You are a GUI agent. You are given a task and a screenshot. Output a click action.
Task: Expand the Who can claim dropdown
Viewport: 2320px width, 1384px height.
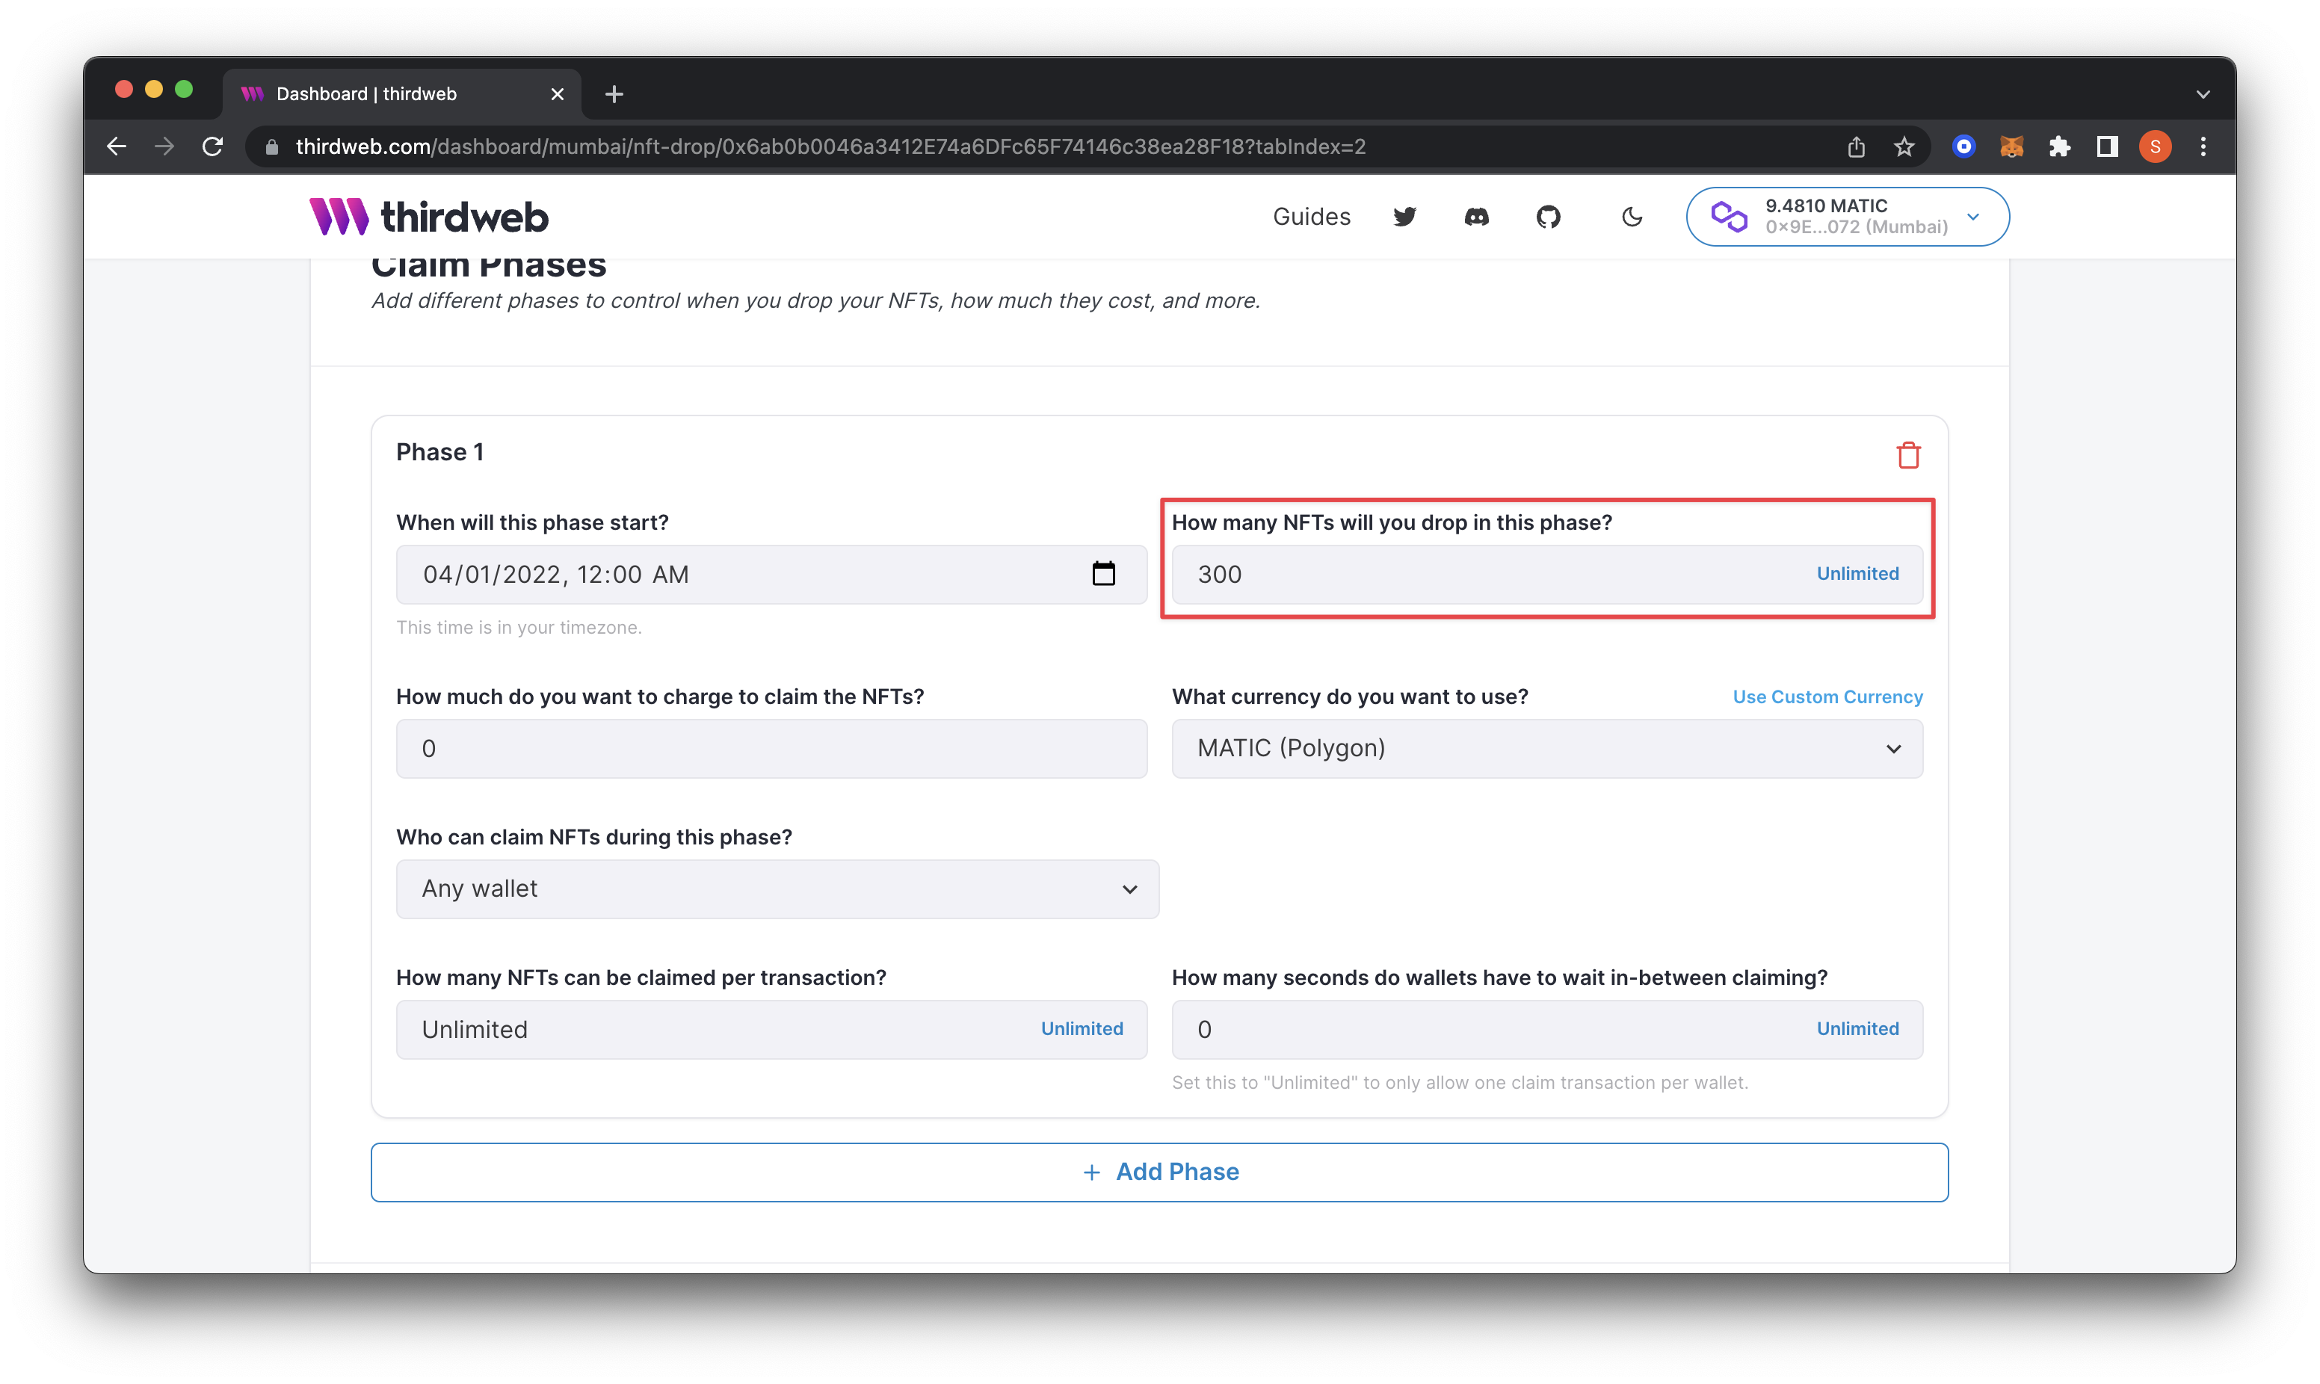(771, 888)
